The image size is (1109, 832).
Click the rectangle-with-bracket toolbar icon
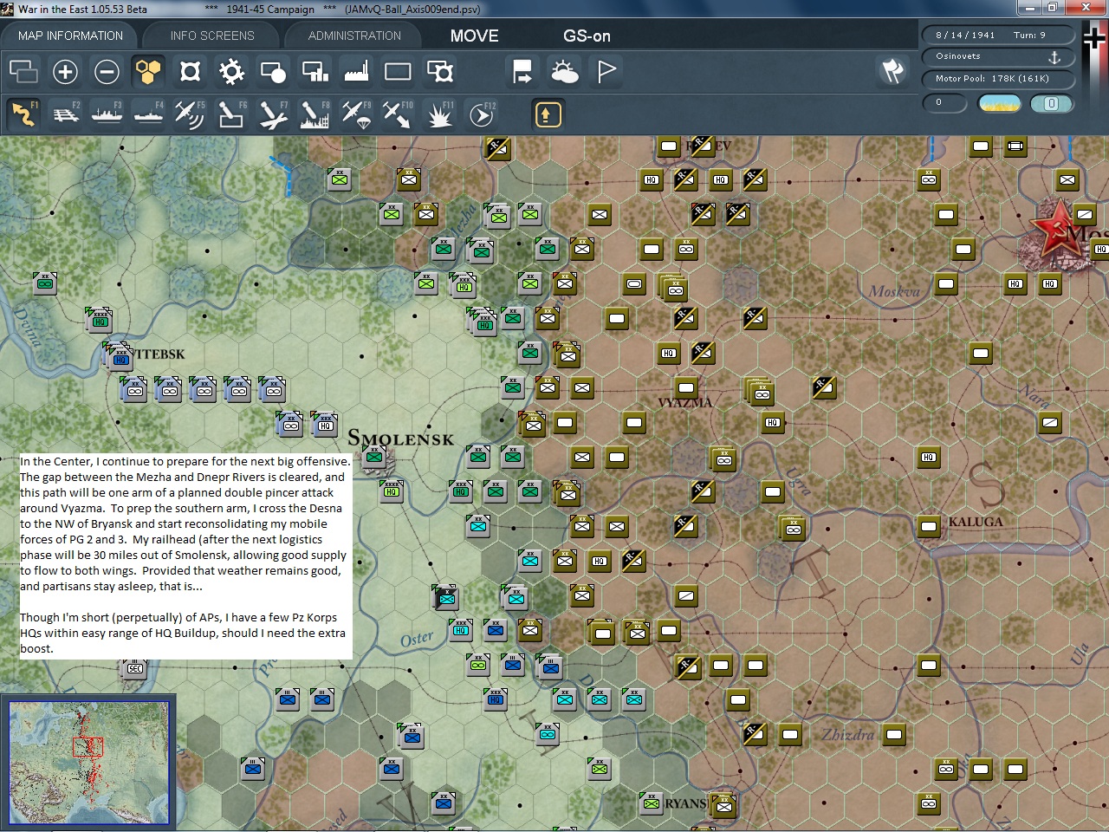pyautogui.click(x=440, y=71)
